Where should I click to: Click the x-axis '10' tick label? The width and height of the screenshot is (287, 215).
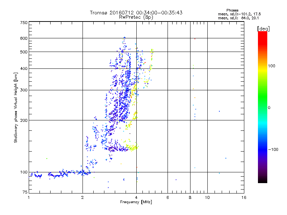coord(207,197)
